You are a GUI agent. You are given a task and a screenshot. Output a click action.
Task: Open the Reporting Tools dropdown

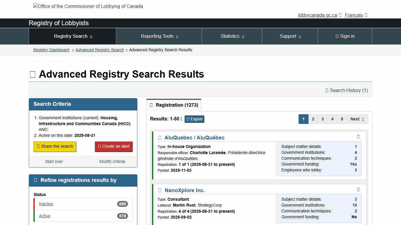(x=159, y=36)
